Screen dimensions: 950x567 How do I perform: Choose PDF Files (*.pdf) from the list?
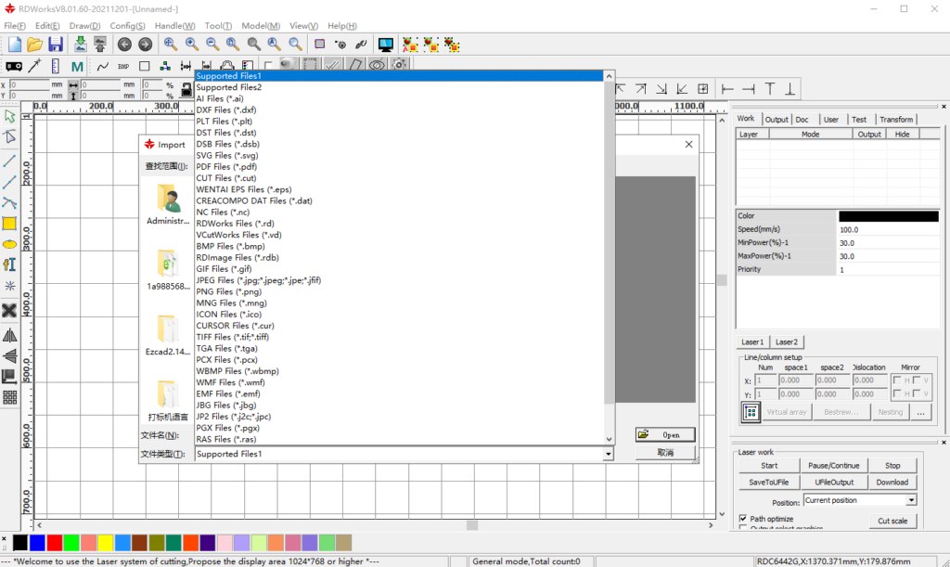pyautogui.click(x=399, y=167)
